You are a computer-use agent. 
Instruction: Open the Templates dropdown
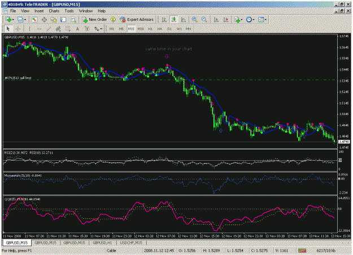coord(262,20)
